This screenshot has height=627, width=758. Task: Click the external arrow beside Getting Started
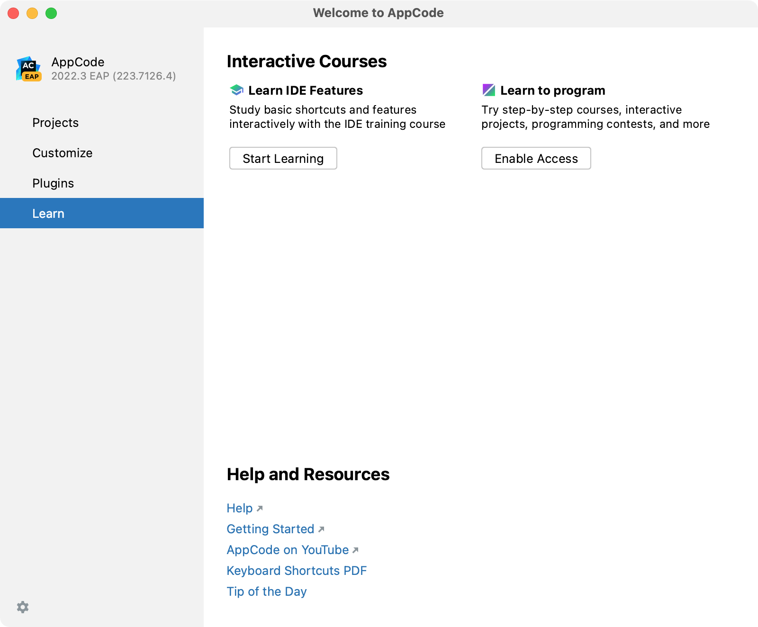(321, 529)
